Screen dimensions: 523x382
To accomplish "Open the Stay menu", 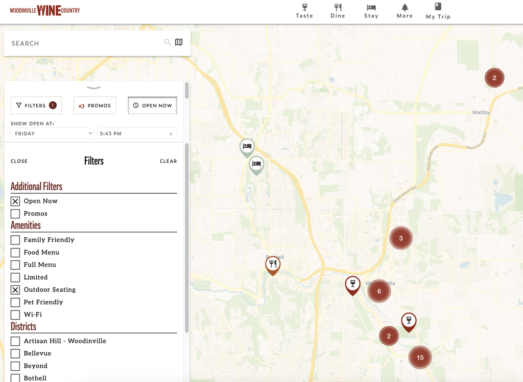I will (371, 11).
